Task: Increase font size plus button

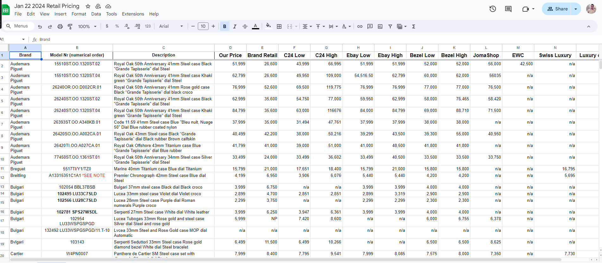Action: click(x=213, y=26)
